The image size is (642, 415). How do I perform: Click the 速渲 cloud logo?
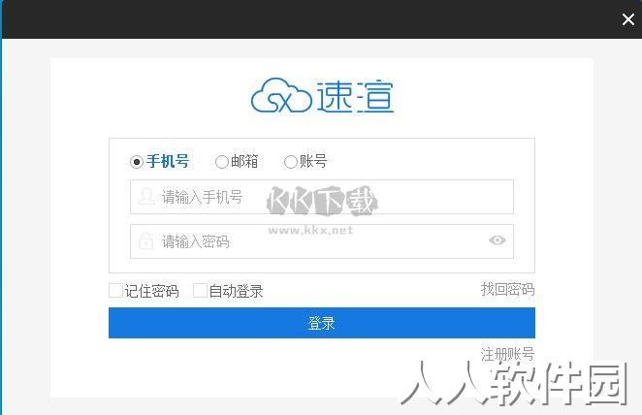click(322, 95)
